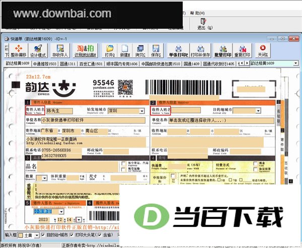Click the 土黄 color swatch in 输入框
Viewport: 302px width, 248px height.
coord(21,236)
